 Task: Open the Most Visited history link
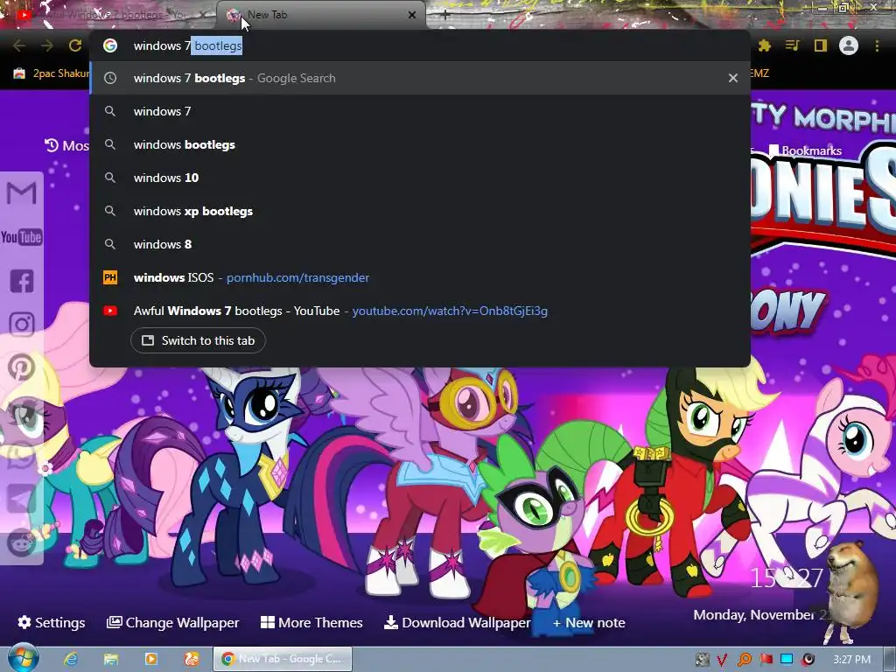[66, 146]
